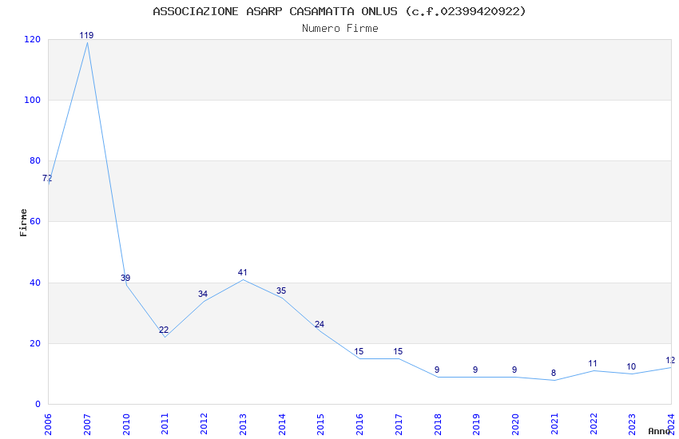Click the data label 15 above 2017
This screenshot has width=679, height=439.
tap(398, 352)
